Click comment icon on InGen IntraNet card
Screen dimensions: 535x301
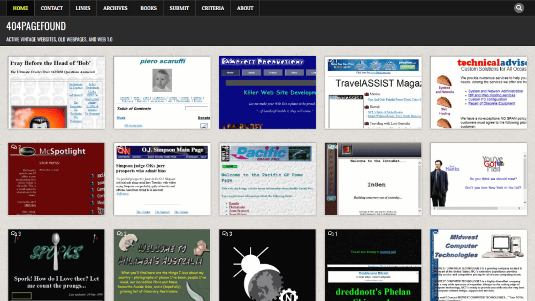332,146
